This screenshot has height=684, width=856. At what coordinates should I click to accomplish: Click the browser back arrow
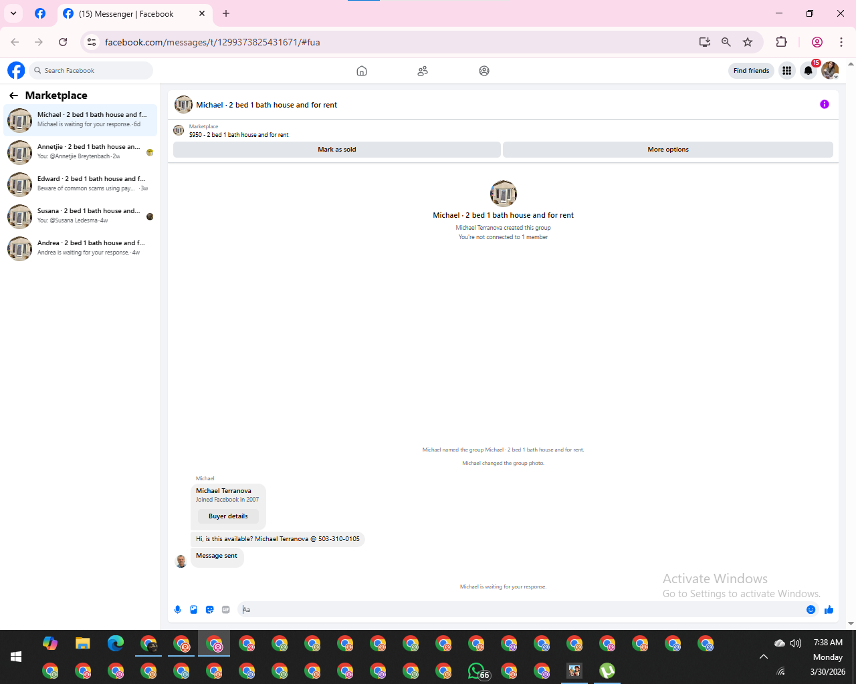[15, 42]
